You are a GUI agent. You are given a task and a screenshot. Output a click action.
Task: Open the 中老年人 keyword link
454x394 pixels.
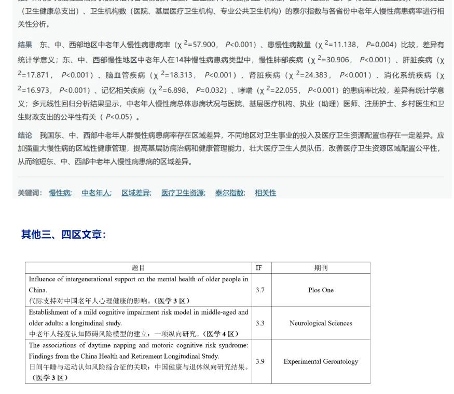pos(97,193)
